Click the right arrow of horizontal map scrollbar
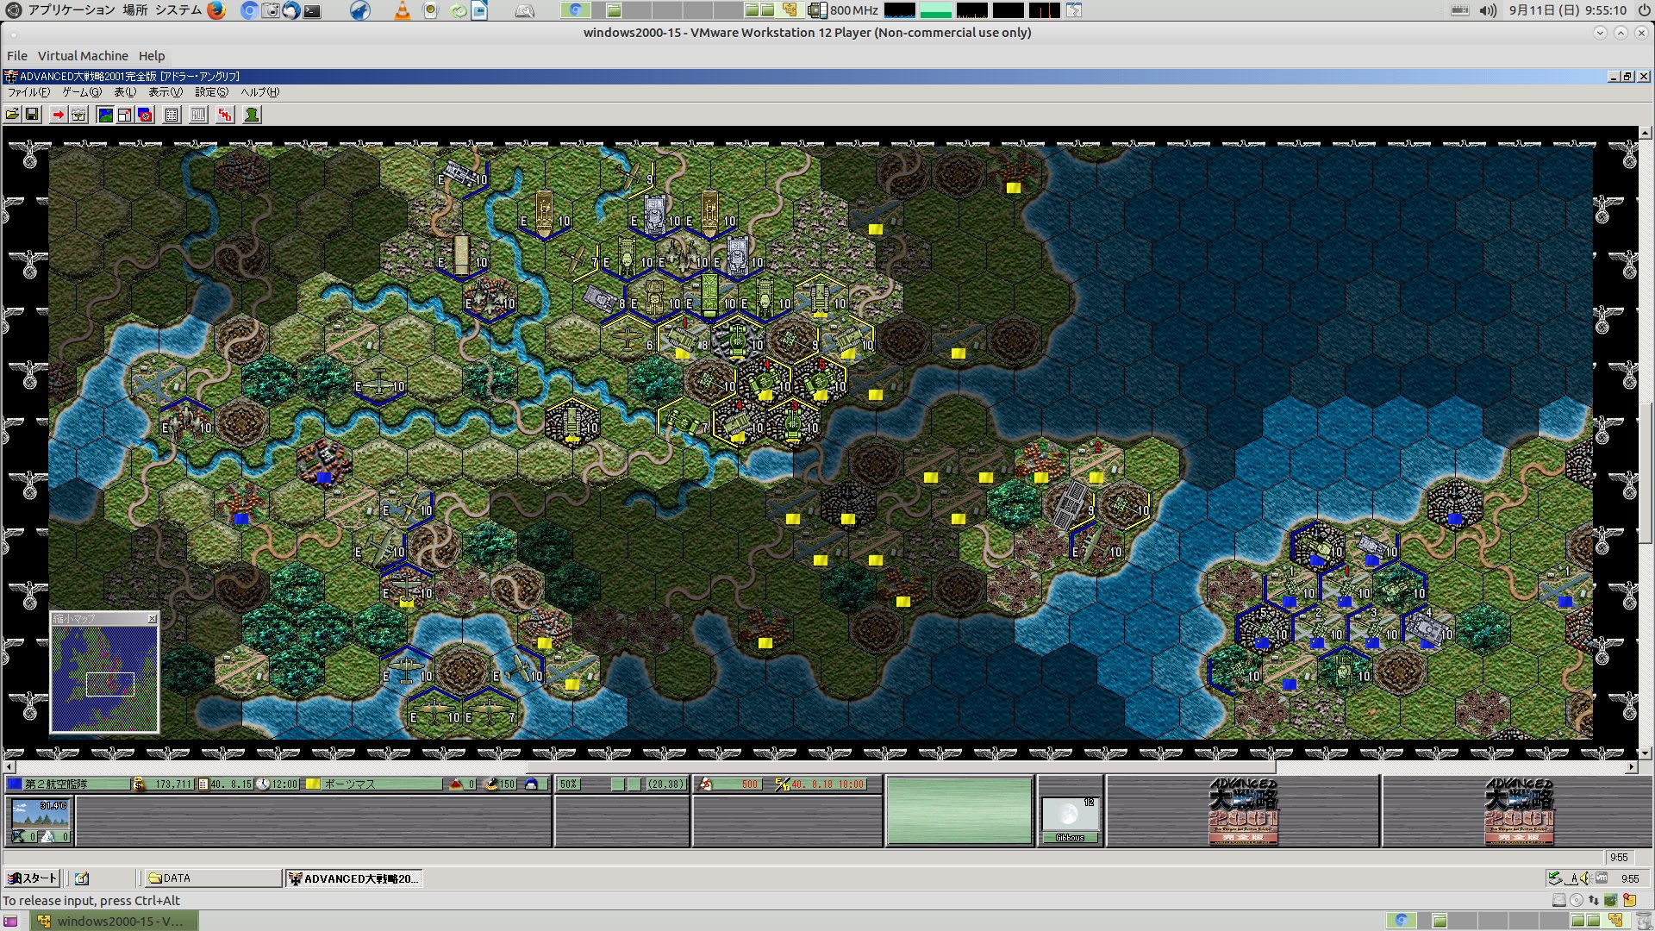 click(1631, 766)
